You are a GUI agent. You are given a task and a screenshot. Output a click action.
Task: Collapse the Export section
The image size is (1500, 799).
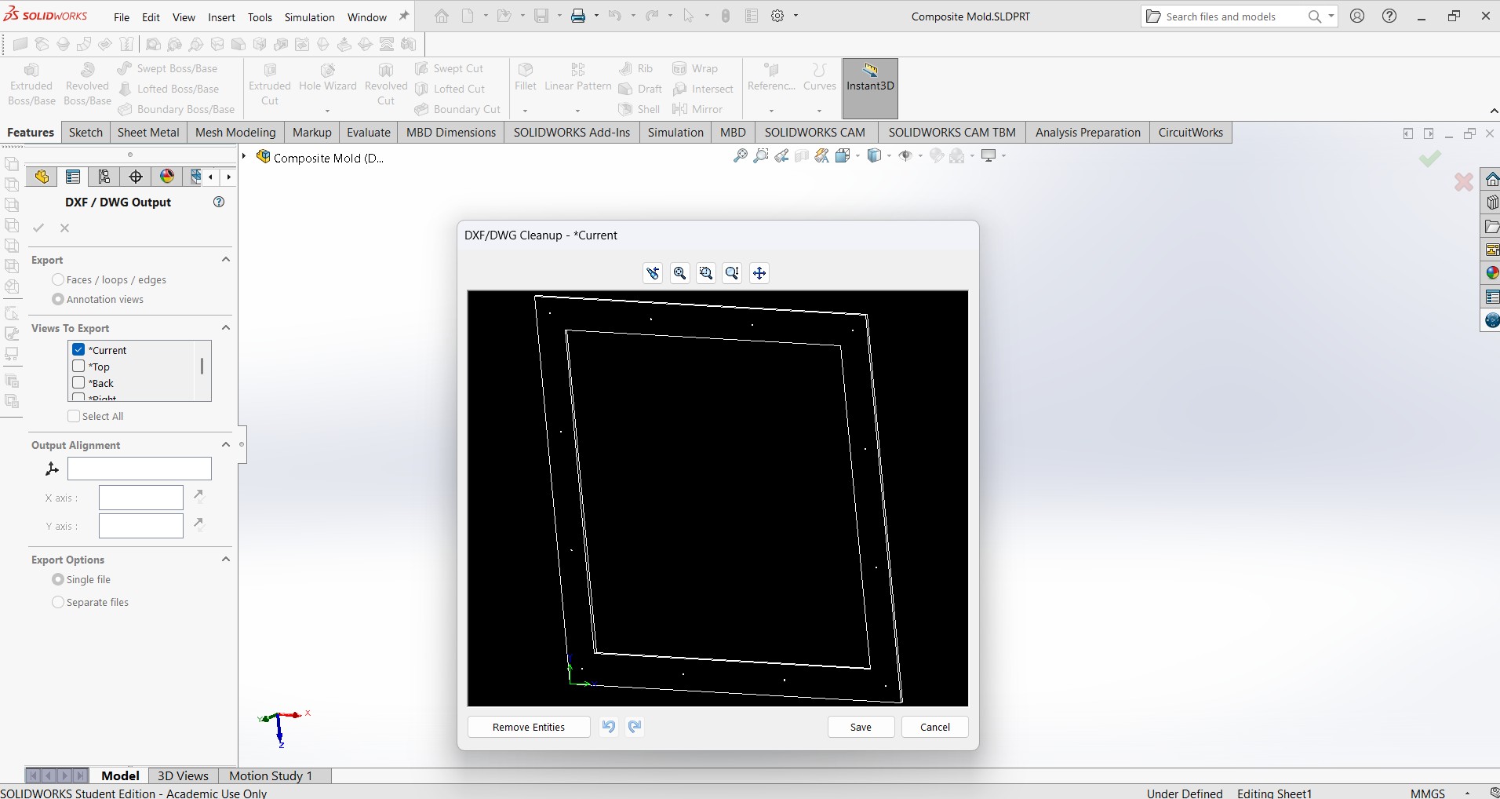pos(226,260)
